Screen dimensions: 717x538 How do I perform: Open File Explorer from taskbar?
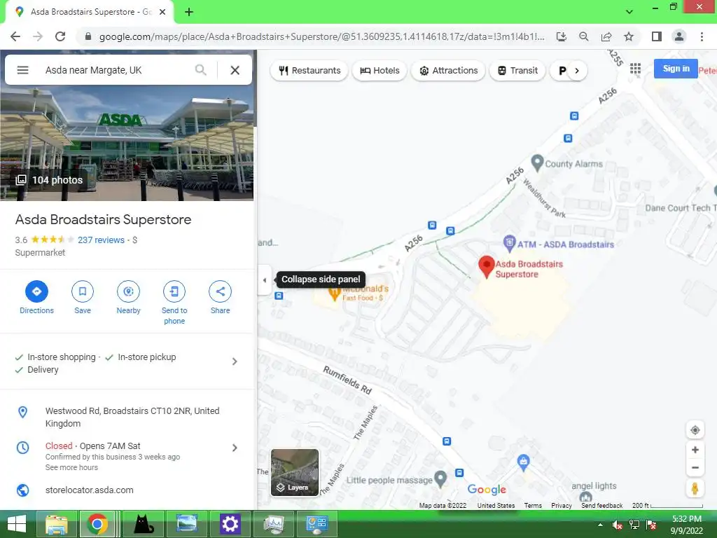56,524
